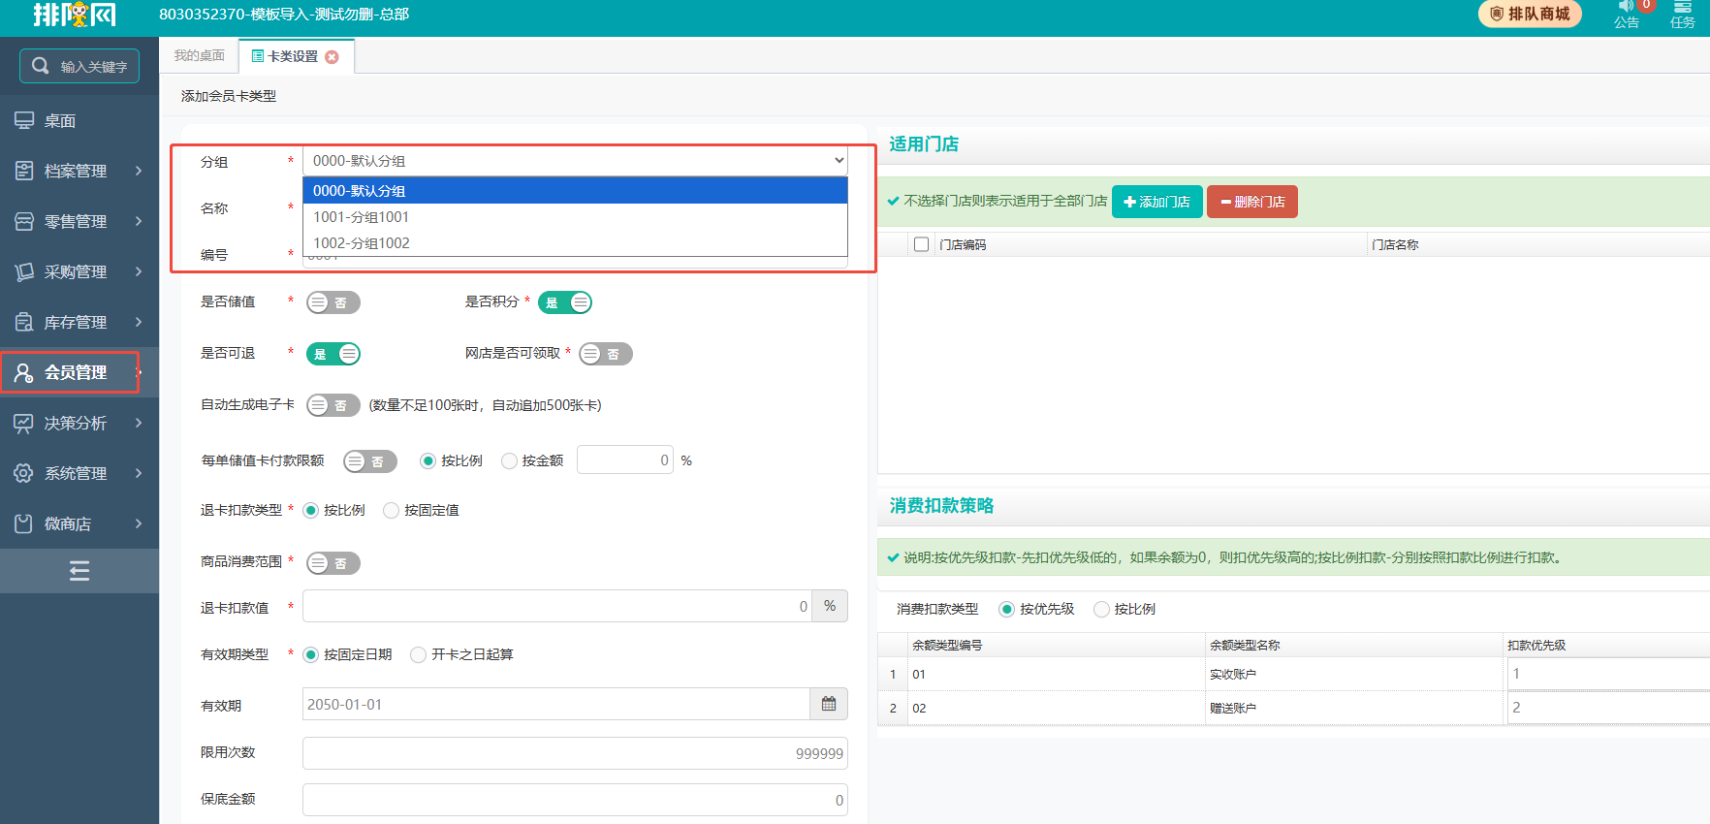The height and width of the screenshot is (824, 1710).
Task: Click the 卡类设置 tab page icon
Action: click(258, 56)
